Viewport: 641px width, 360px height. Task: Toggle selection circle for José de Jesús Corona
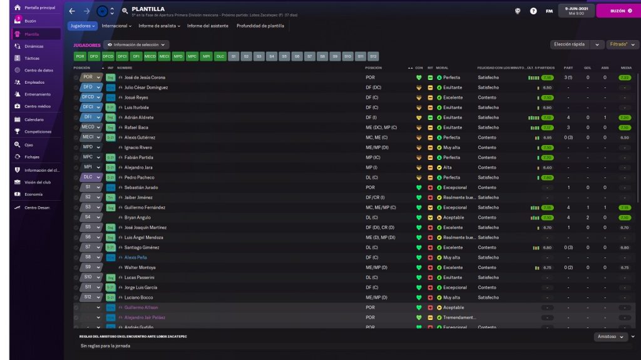76,77
